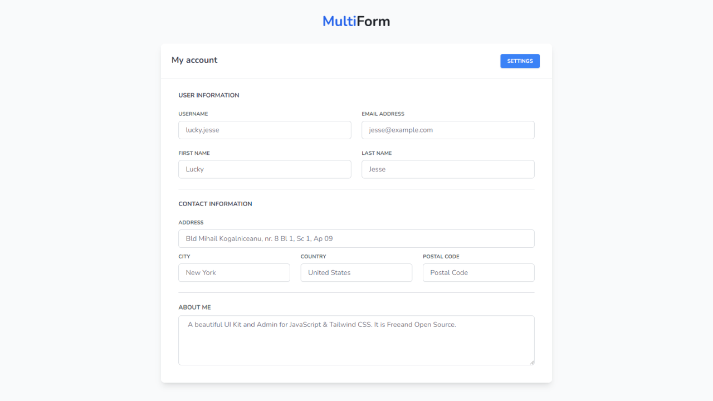The width and height of the screenshot is (713, 401).
Task: Click the About Me textarea resize handle
Action: coord(531,362)
